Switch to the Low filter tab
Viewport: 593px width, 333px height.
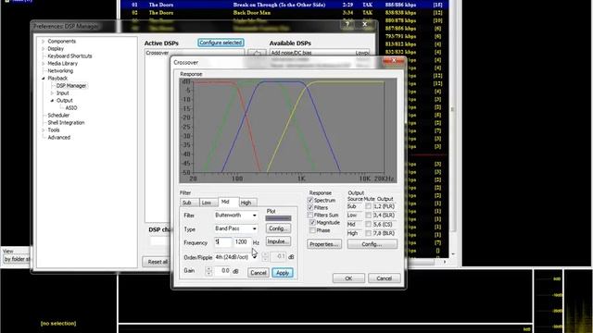[208, 203]
